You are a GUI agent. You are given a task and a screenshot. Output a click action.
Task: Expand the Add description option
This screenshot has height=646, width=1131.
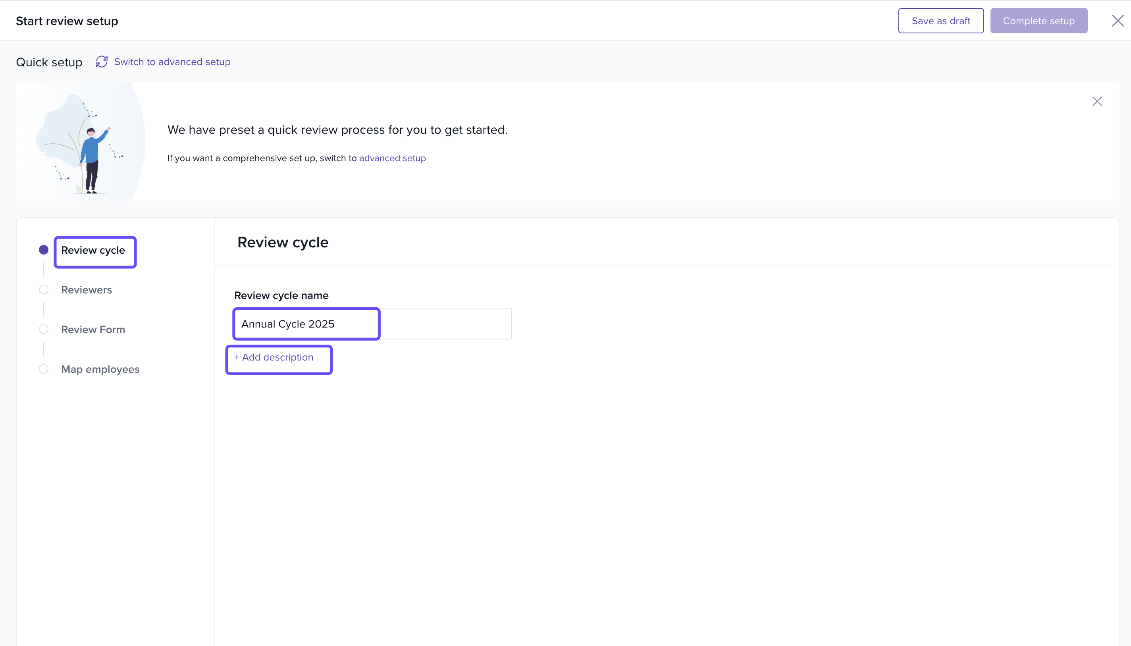[274, 357]
